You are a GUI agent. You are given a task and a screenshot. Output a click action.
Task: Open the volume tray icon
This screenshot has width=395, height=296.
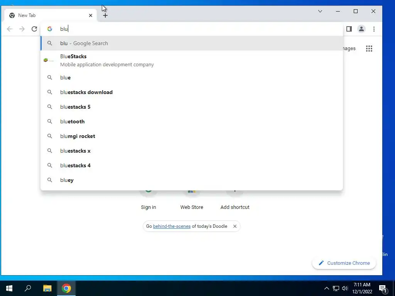click(345, 288)
